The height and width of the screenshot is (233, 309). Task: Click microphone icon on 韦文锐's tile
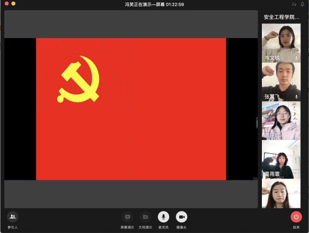click(296, 58)
